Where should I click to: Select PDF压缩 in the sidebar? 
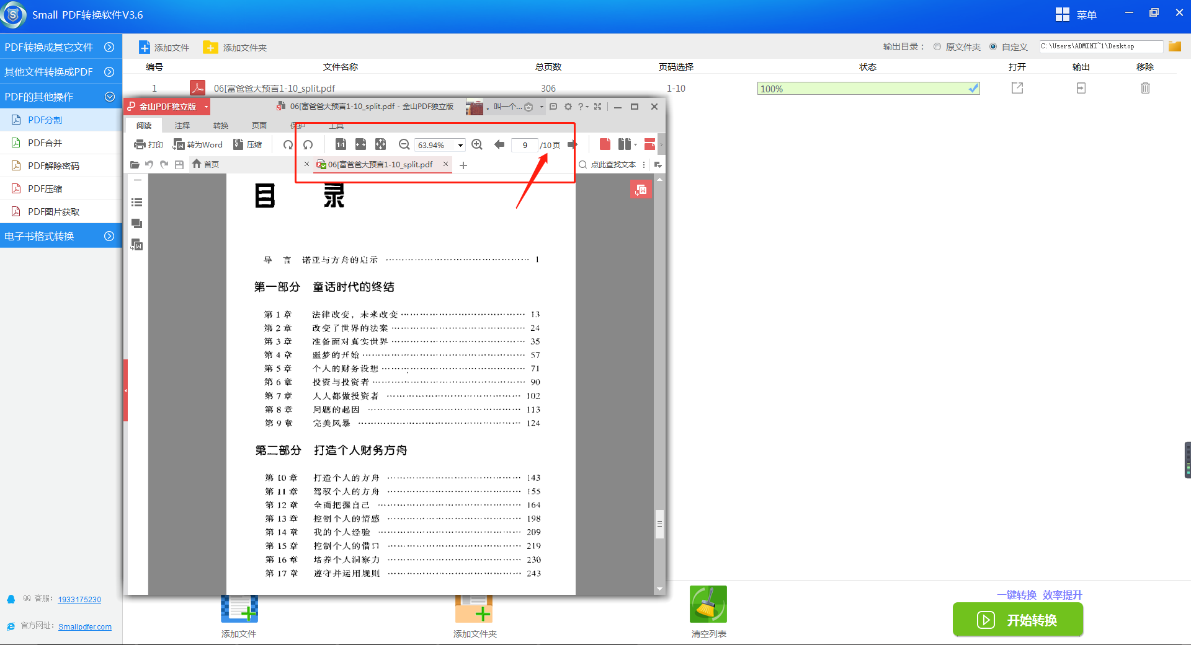click(61, 189)
